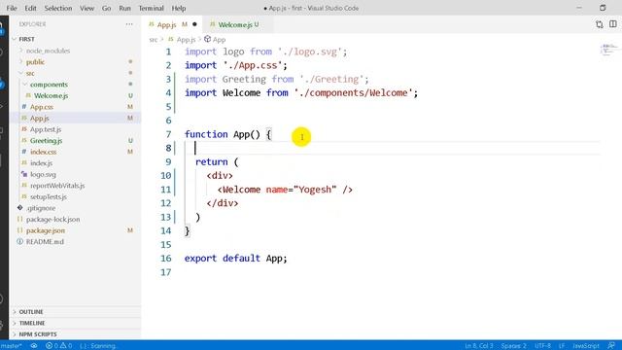Restore down the VS Code window

(x=603, y=8)
